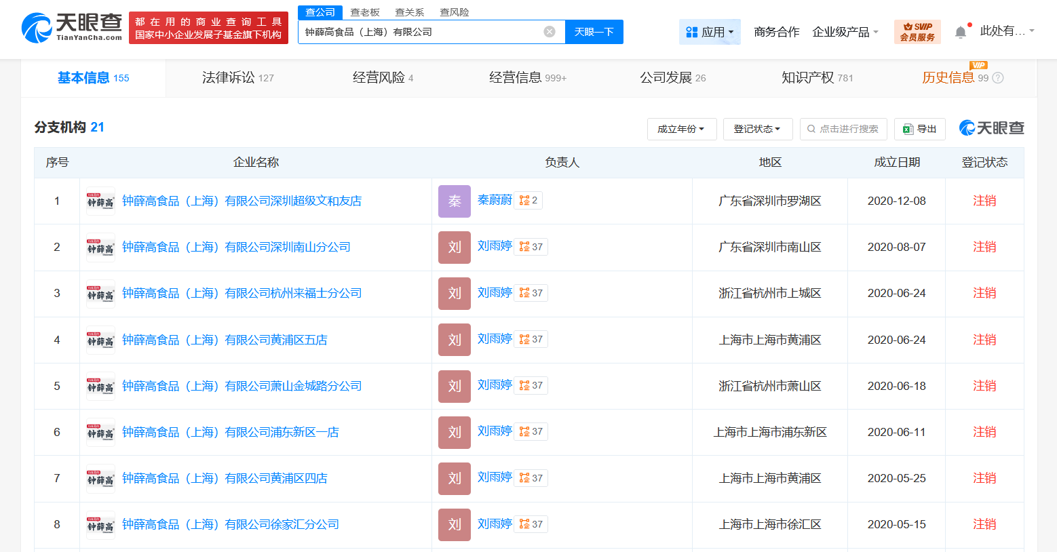Image resolution: width=1057 pixels, height=552 pixels.
Task: Click 秦蔚蔚's avatar icon
Action: [x=454, y=200]
